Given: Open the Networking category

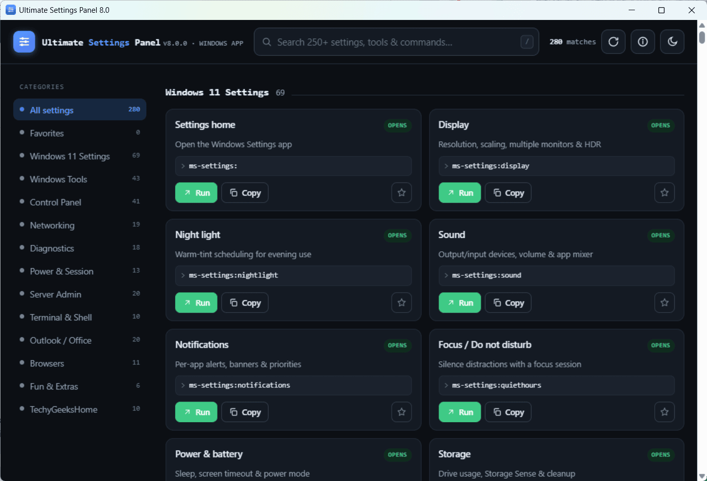Looking at the screenshot, I should (x=80, y=225).
